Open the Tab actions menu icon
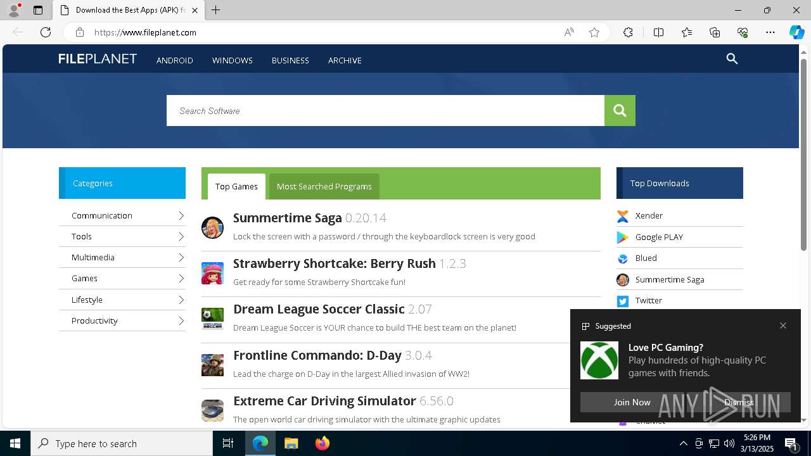Viewport: 811px width, 456px height. click(x=38, y=10)
